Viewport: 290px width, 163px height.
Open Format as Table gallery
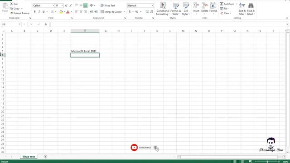pyautogui.click(x=175, y=9)
